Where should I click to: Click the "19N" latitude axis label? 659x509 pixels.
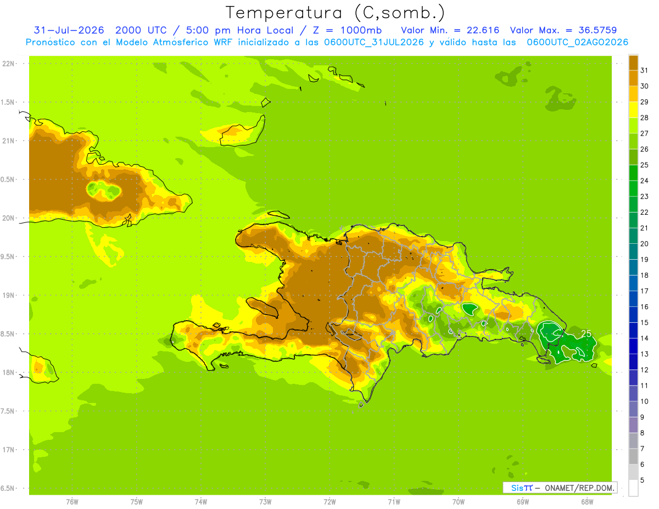(x=8, y=295)
